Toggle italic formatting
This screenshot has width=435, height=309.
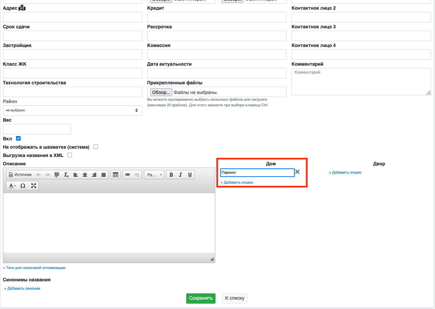click(181, 175)
